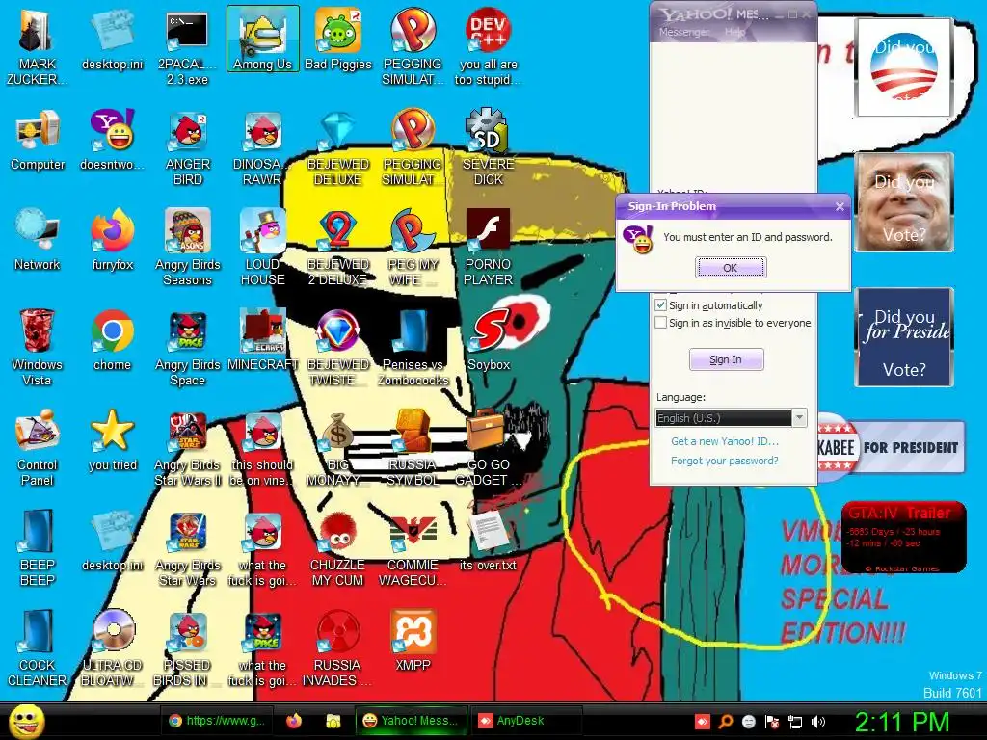Viewport: 987px width, 740px height.
Task: Click the Obama logo vote gadget
Action: coord(904,66)
